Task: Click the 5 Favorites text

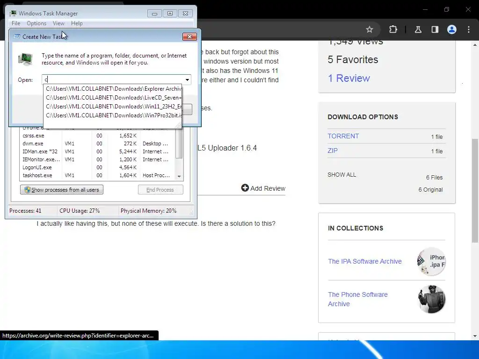Action: click(353, 59)
